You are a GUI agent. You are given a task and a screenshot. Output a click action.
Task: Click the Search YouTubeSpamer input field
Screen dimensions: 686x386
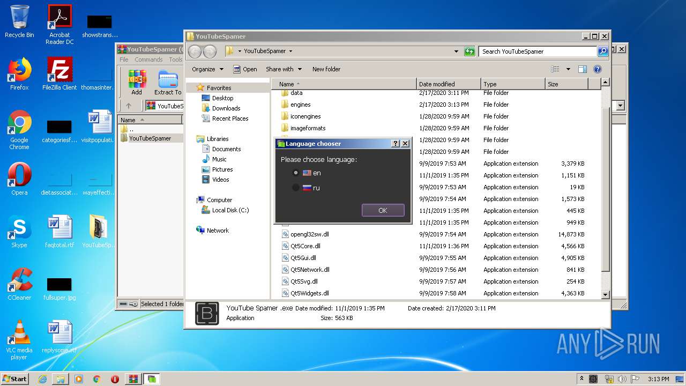click(538, 51)
